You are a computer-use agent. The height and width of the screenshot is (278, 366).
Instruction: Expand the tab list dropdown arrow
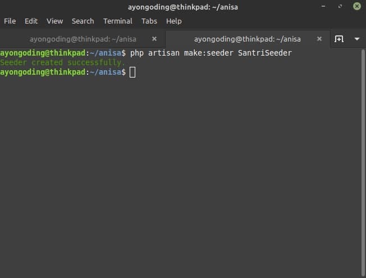[357, 39]
